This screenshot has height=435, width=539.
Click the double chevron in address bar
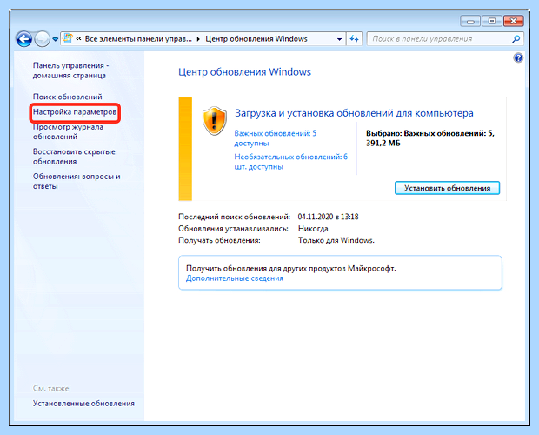click(78, 39)
